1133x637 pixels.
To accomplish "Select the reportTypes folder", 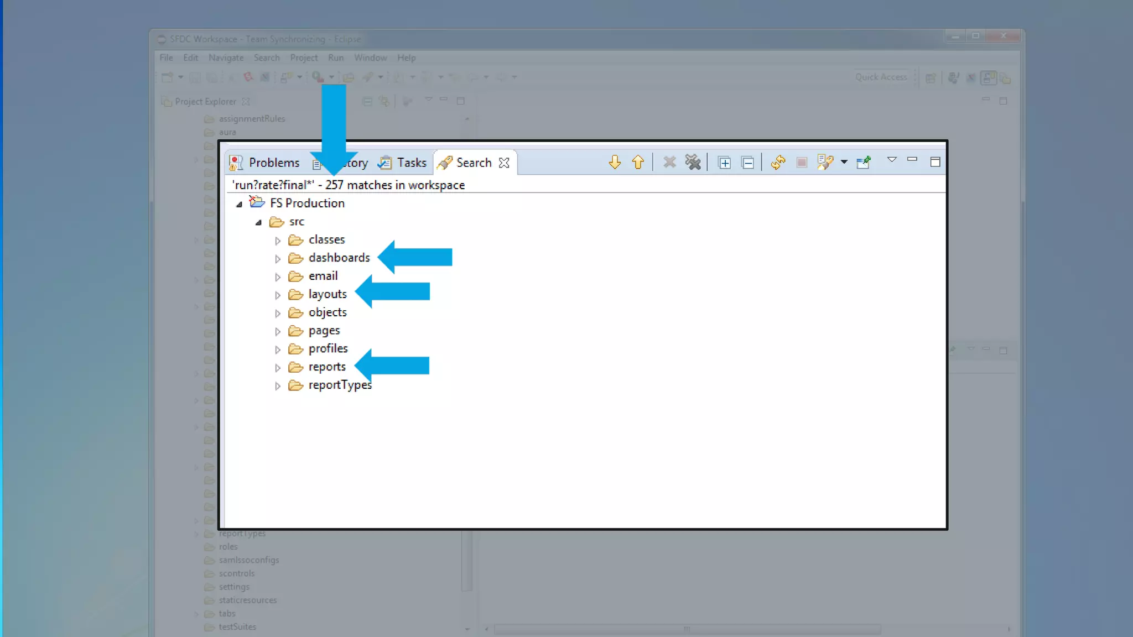I will [x=340, y=385].
